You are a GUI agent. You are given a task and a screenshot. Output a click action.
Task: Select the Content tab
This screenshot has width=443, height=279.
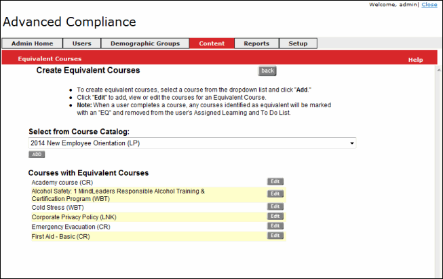coord(212,43)
